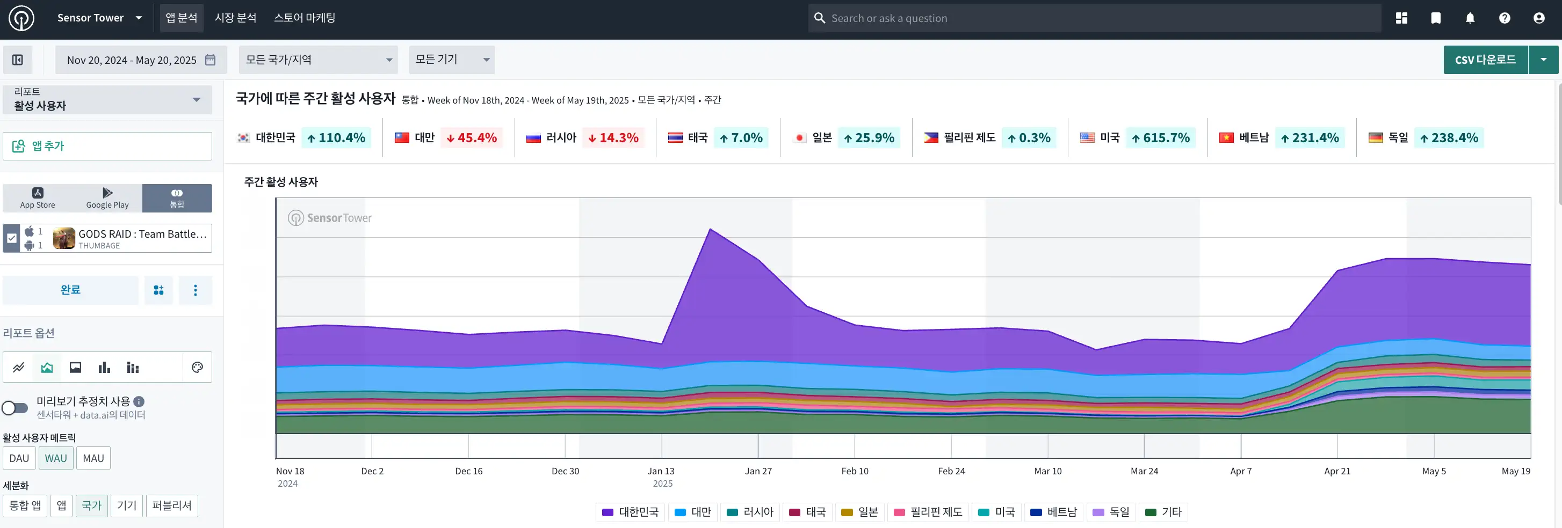Screen dimensions: 1562x528
Task: Switch to the Google Play tab
Action: tap(107, 198)
